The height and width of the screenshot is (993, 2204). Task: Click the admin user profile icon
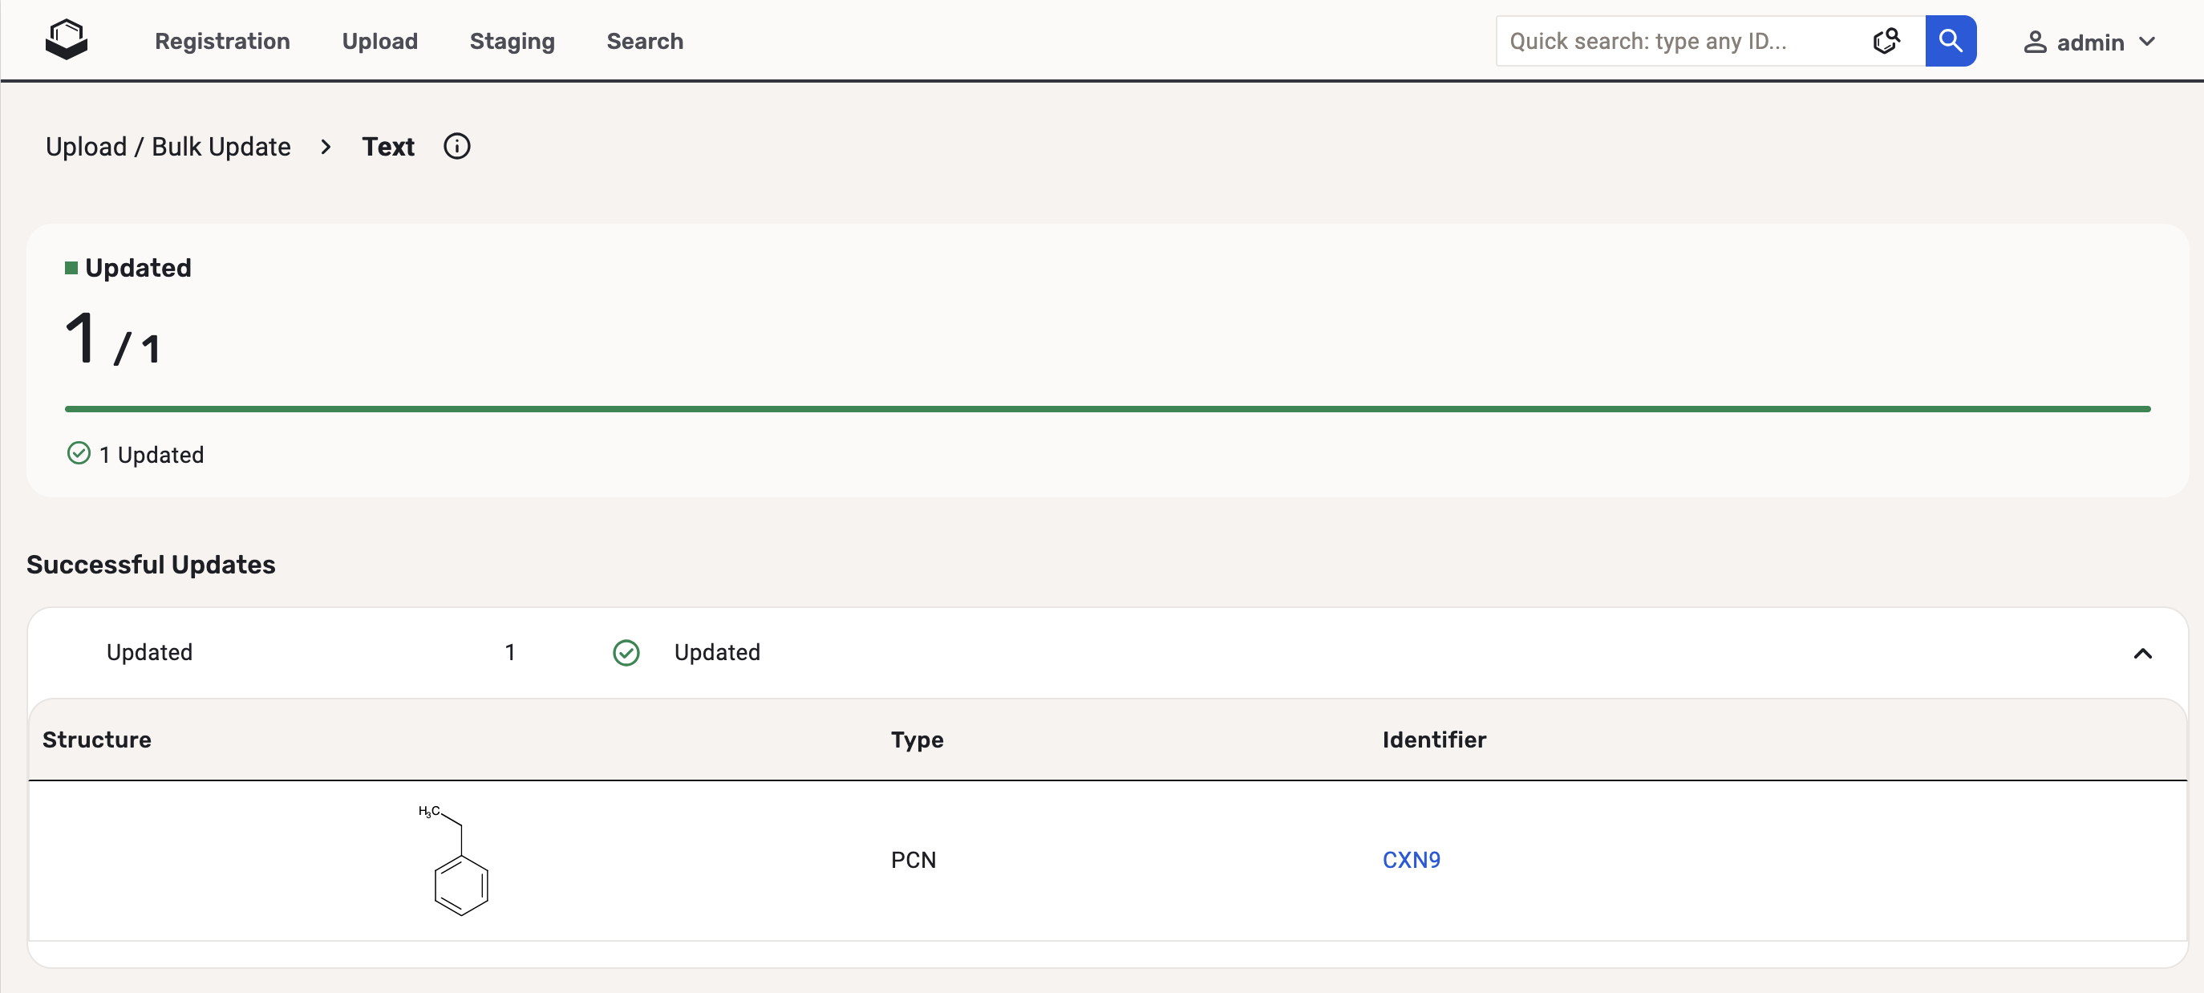2034,42
